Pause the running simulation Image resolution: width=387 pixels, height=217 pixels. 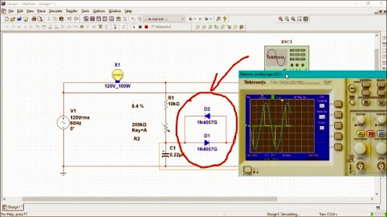tap(140, 27)
